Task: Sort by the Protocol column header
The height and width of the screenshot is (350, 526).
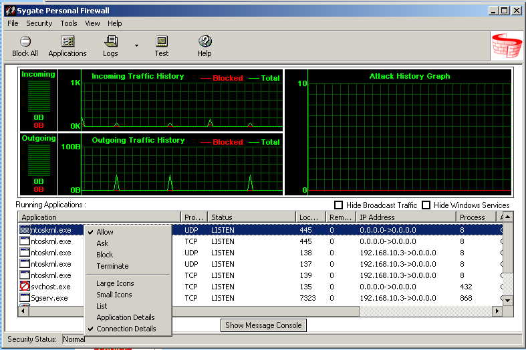Action: (194, 217)
